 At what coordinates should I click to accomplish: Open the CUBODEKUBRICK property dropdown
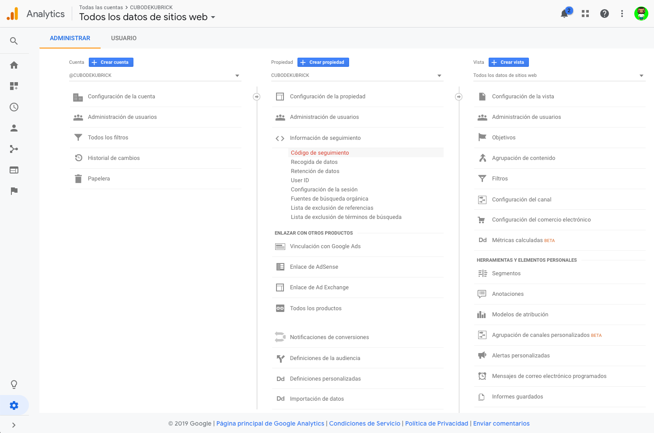(357, 76)
